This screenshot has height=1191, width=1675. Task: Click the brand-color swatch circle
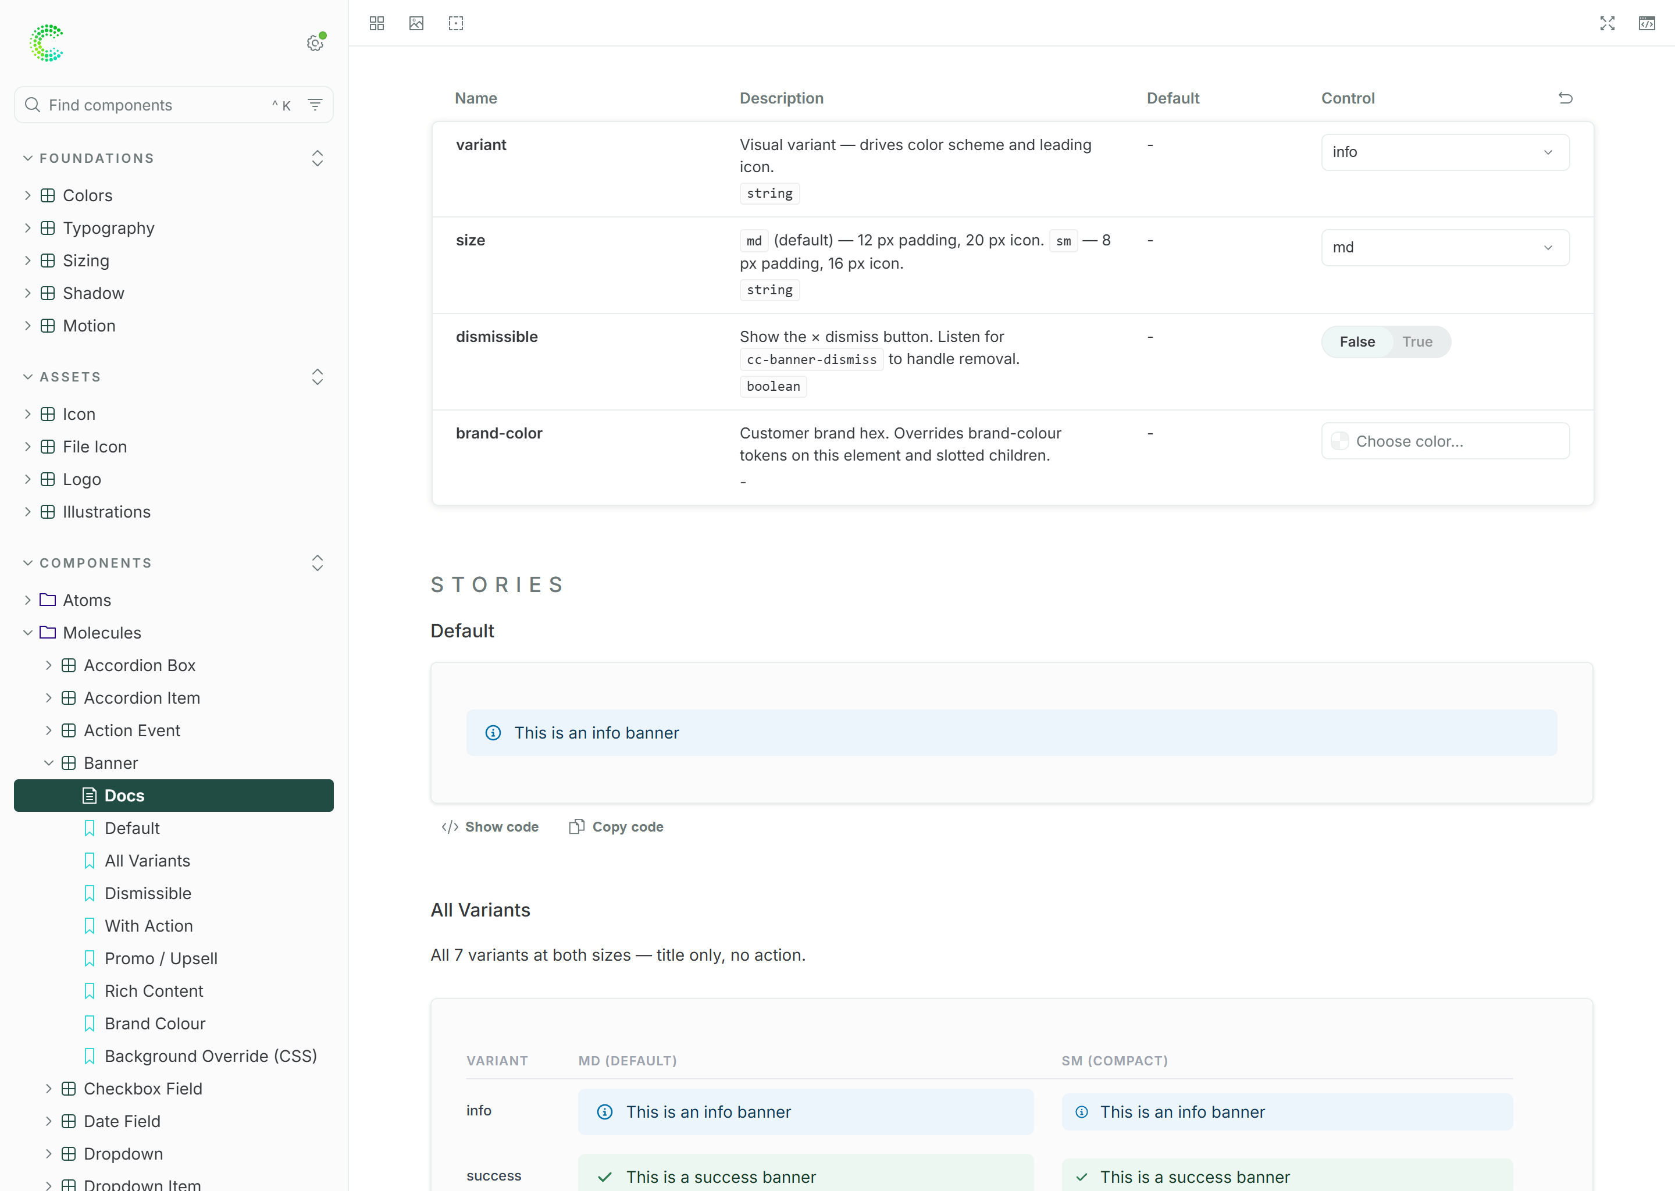[x=1340, y=441]
